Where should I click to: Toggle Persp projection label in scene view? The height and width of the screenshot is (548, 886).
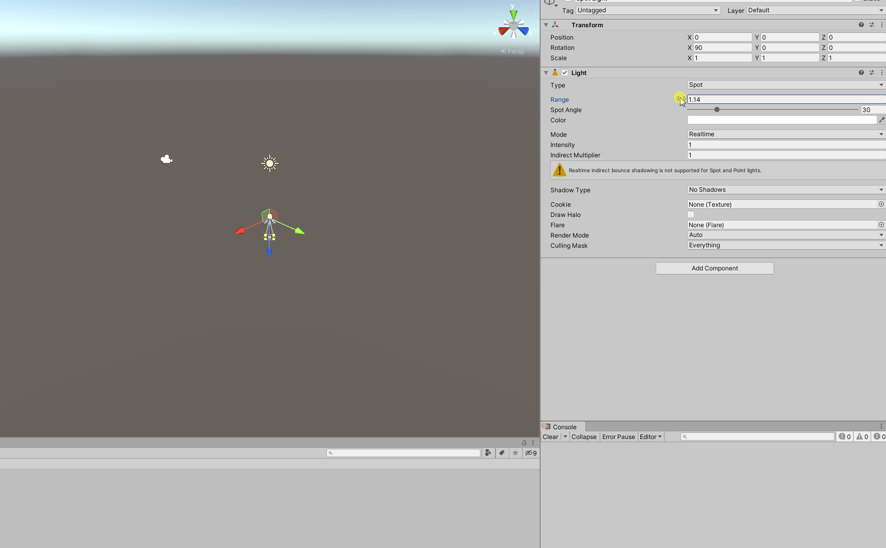pyautogui.click(x=513, y=51)
